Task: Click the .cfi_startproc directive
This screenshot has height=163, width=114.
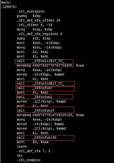Action: pos(31,11)
